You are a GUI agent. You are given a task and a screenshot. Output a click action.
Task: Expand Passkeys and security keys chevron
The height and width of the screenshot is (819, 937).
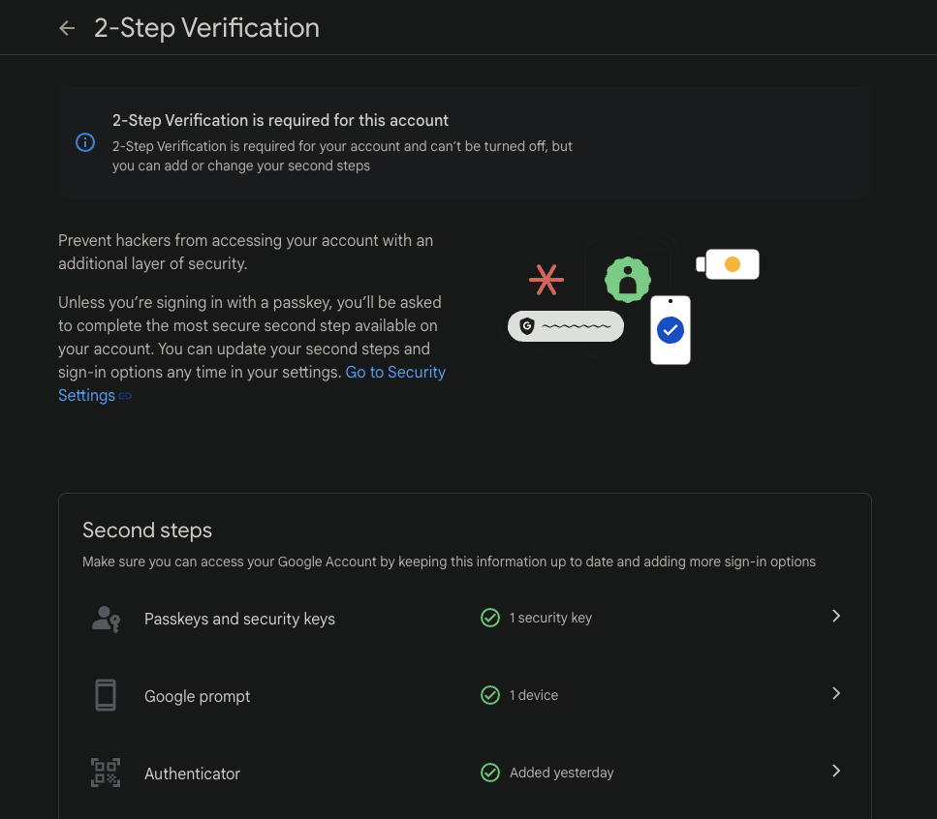point(836,616)
